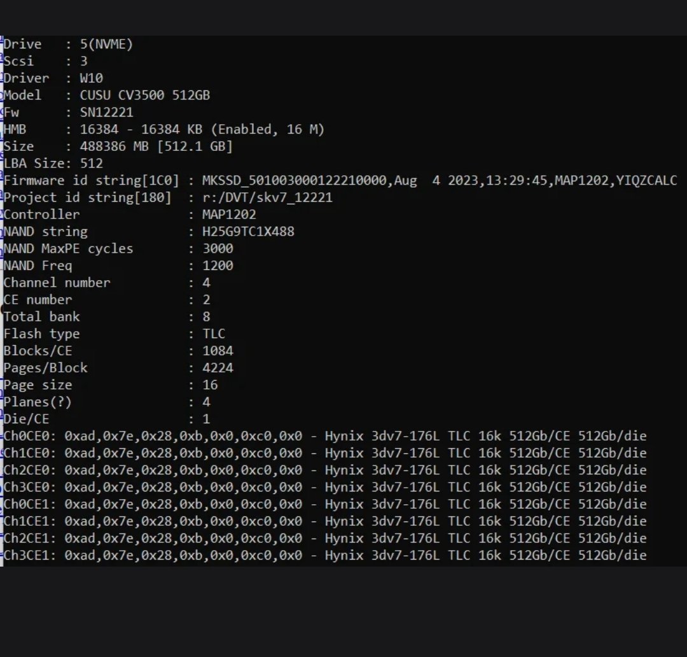Click the LBA Size 512 line
The image size is (687, 657).
coord(53,164)
